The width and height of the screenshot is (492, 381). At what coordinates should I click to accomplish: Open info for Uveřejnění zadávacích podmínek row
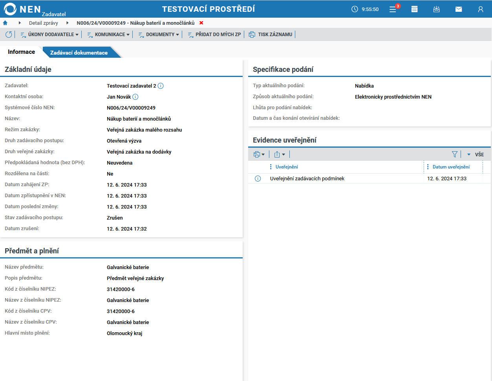coord(258,179)
